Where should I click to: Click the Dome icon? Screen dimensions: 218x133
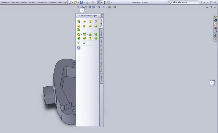click(90, 38)
